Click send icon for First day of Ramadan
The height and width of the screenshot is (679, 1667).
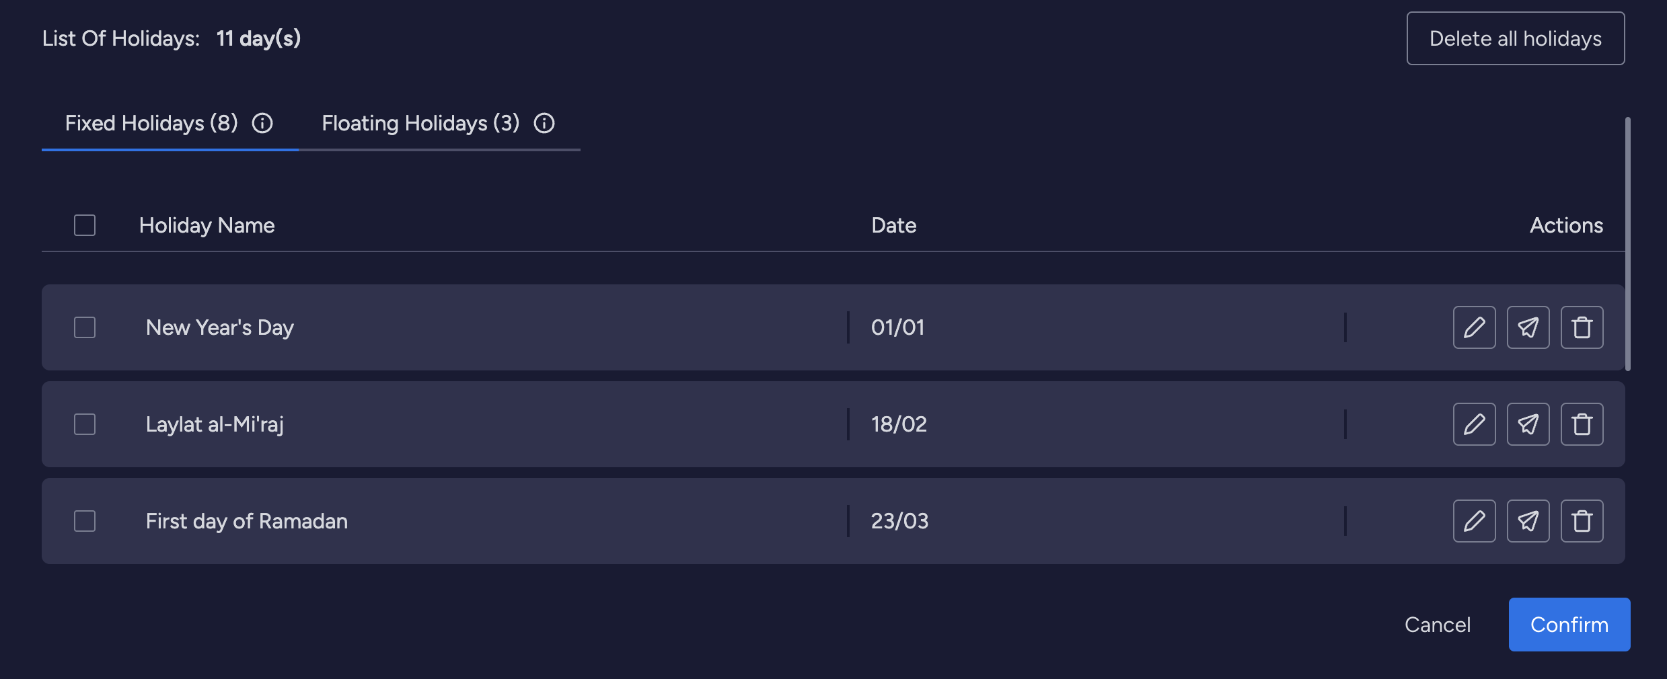click(x=1528, y=521)
